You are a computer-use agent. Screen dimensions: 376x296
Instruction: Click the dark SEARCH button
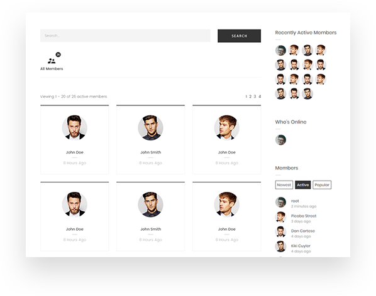point(240,36)
